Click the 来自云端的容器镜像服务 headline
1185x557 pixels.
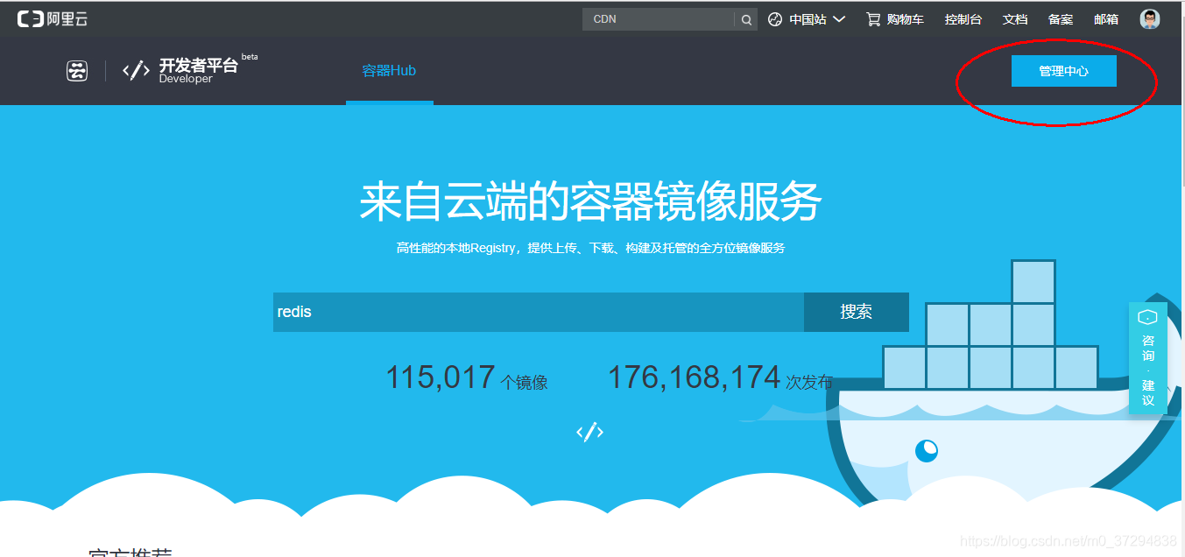[x=590, y=201]
